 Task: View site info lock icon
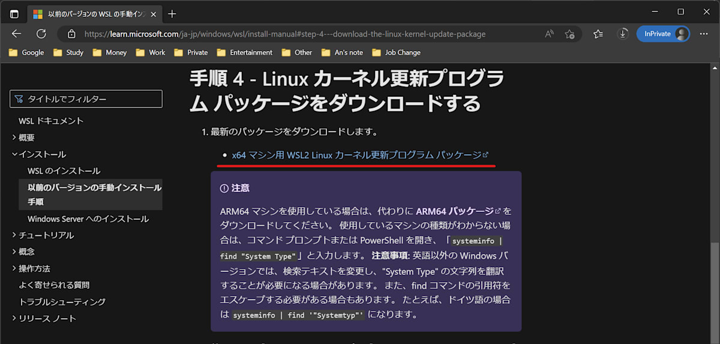click(x=71, y=34)
